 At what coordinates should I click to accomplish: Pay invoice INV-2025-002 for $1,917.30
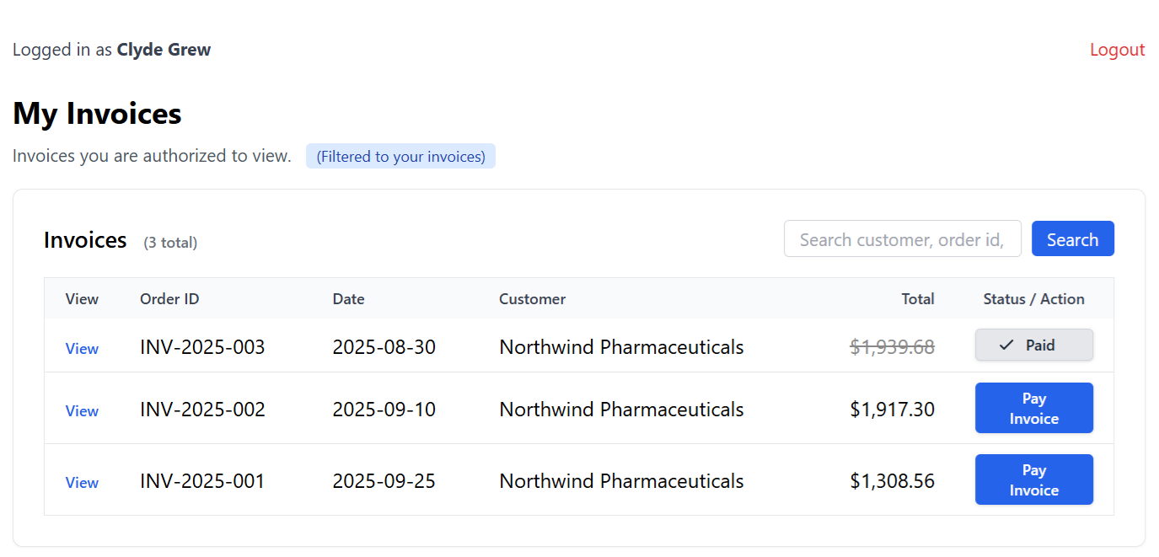point(1033,409)
